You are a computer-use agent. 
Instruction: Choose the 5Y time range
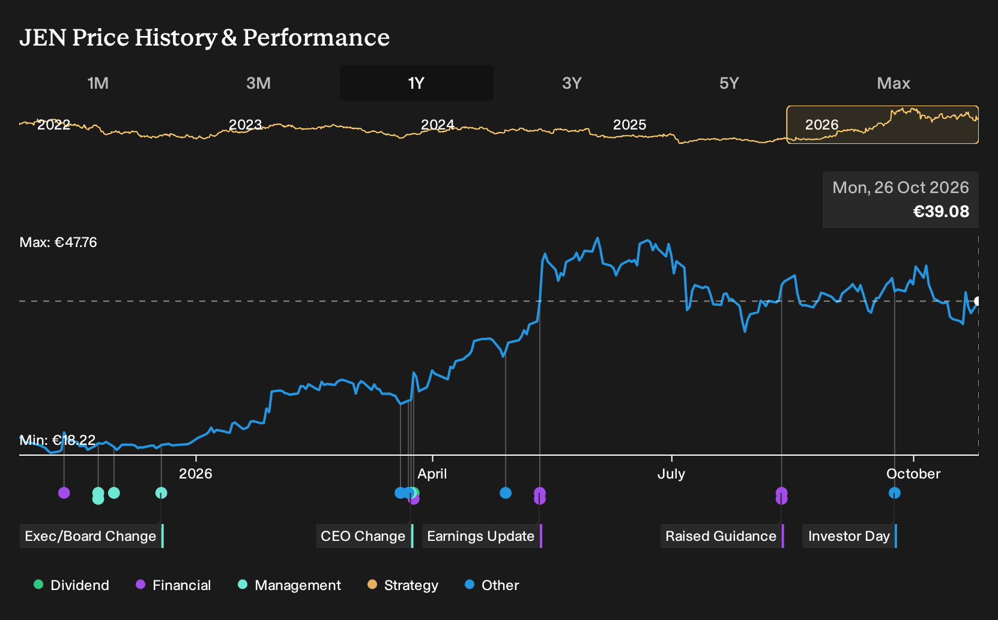[x=729, y=83]
